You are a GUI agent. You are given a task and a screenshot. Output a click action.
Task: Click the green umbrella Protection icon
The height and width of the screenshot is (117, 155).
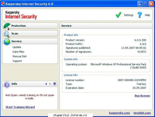point(7,26)
